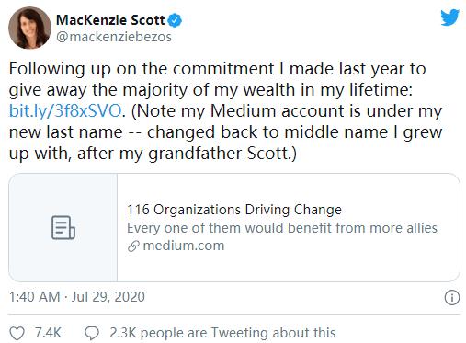This screenshot has width=466, height=343.
Task: Click the reply speech bubble icon
Action: coord(92,333)
